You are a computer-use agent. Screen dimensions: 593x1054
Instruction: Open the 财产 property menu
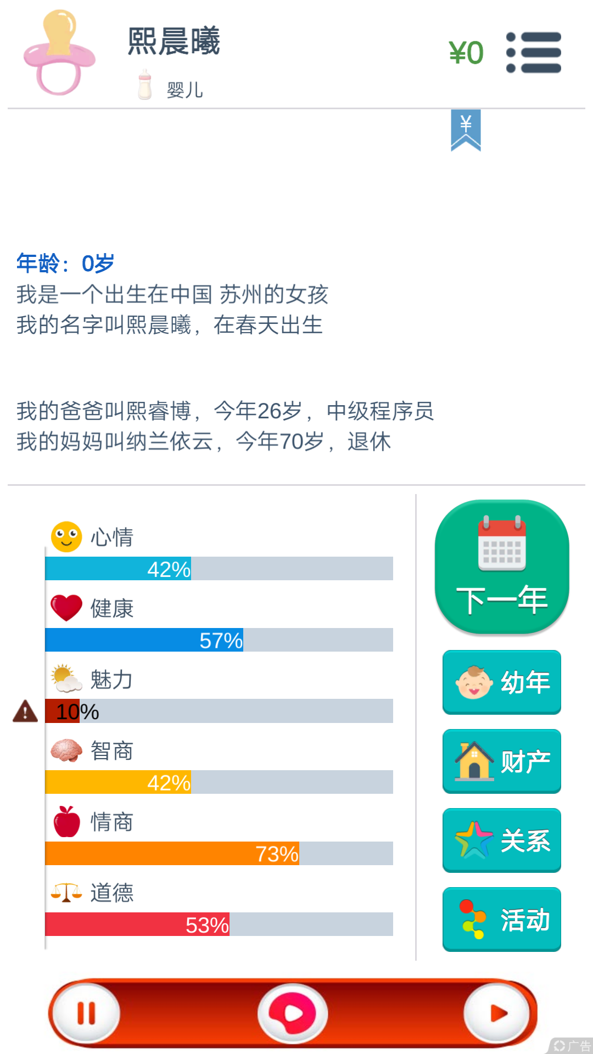(502, 761)
